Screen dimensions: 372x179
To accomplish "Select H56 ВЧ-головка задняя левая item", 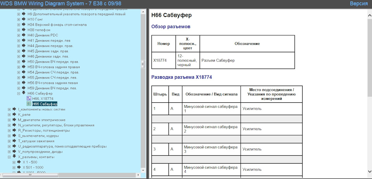I will (53, 83).
